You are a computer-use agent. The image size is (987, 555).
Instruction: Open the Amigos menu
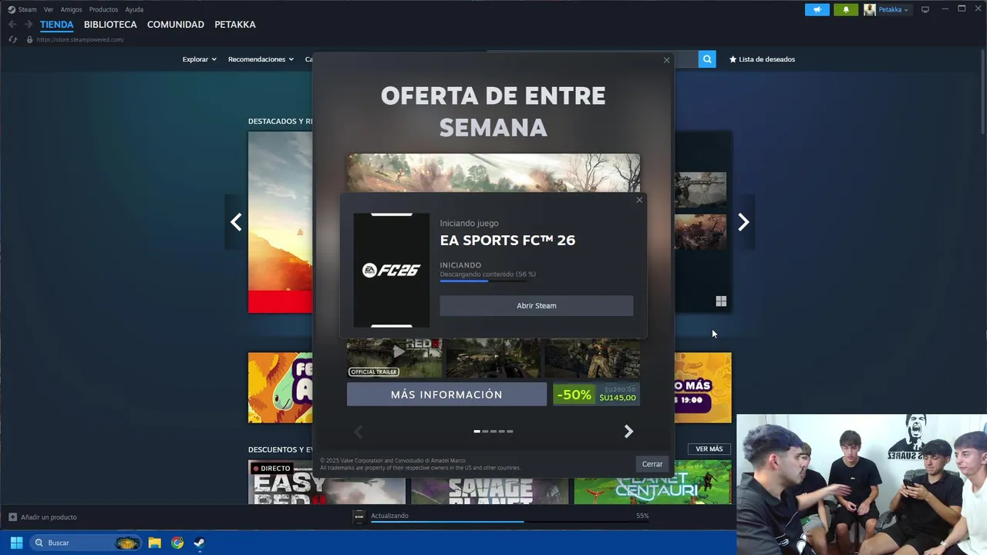click(x=71, y=9)
